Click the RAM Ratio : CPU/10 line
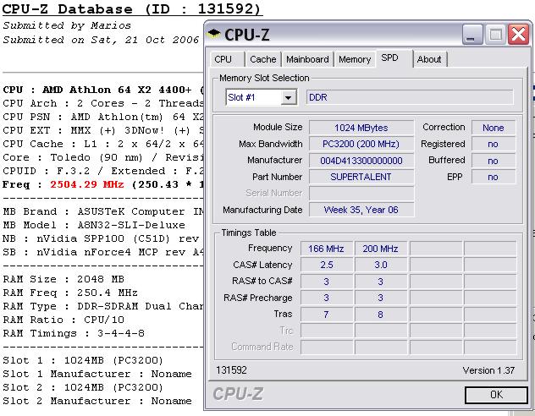Screen dimensions: 535x416 click(63, 320)
